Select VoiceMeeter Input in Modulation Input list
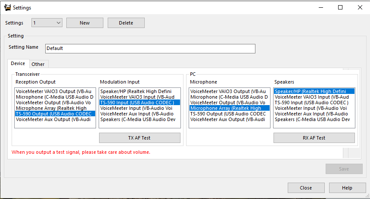This screenshot has height=199, width=370. tap(140, 108)
